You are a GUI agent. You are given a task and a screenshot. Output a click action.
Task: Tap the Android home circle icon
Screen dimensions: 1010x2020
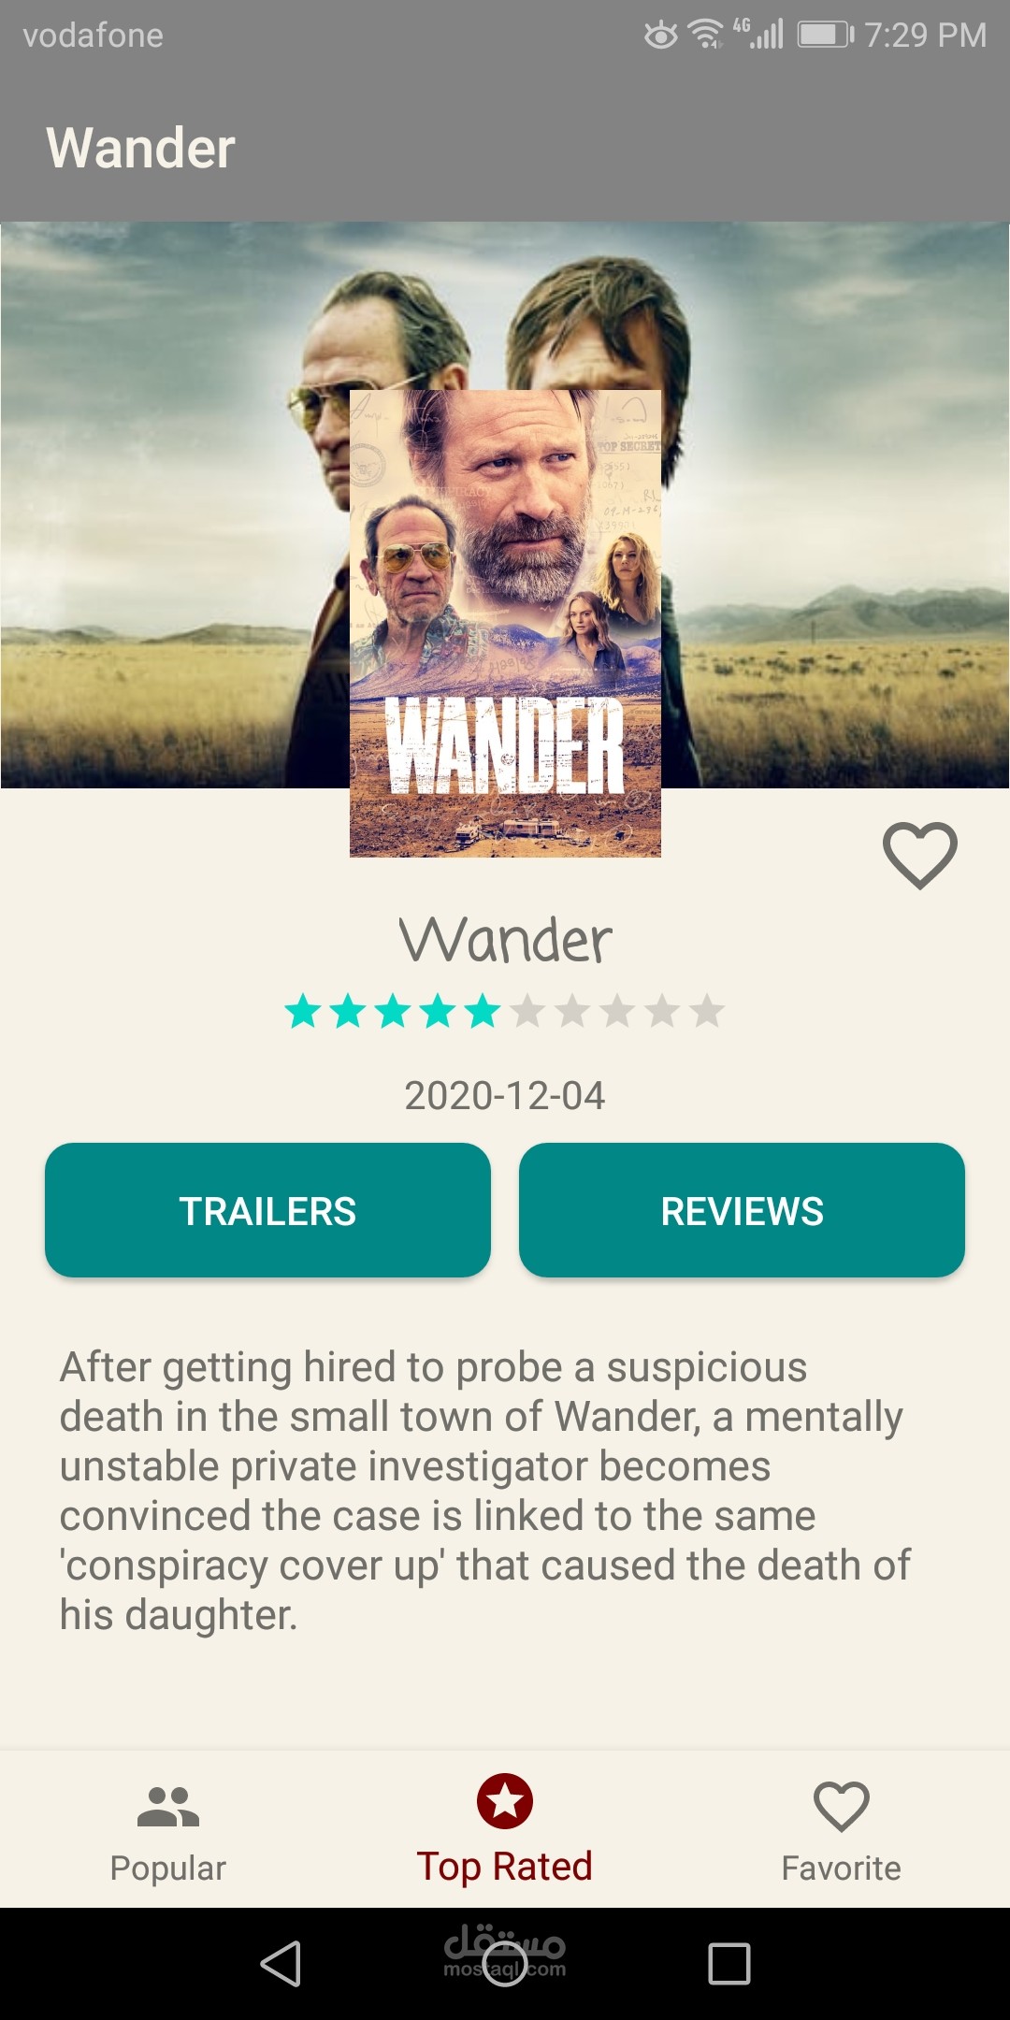505,1963
